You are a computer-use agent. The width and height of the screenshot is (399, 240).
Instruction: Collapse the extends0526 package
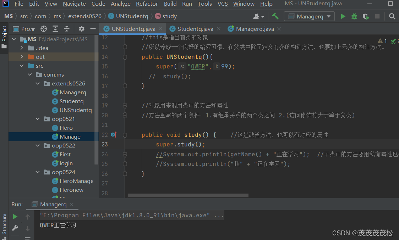[x=38, y=83]
